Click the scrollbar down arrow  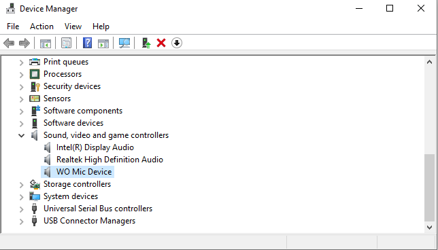pos(430,228)
